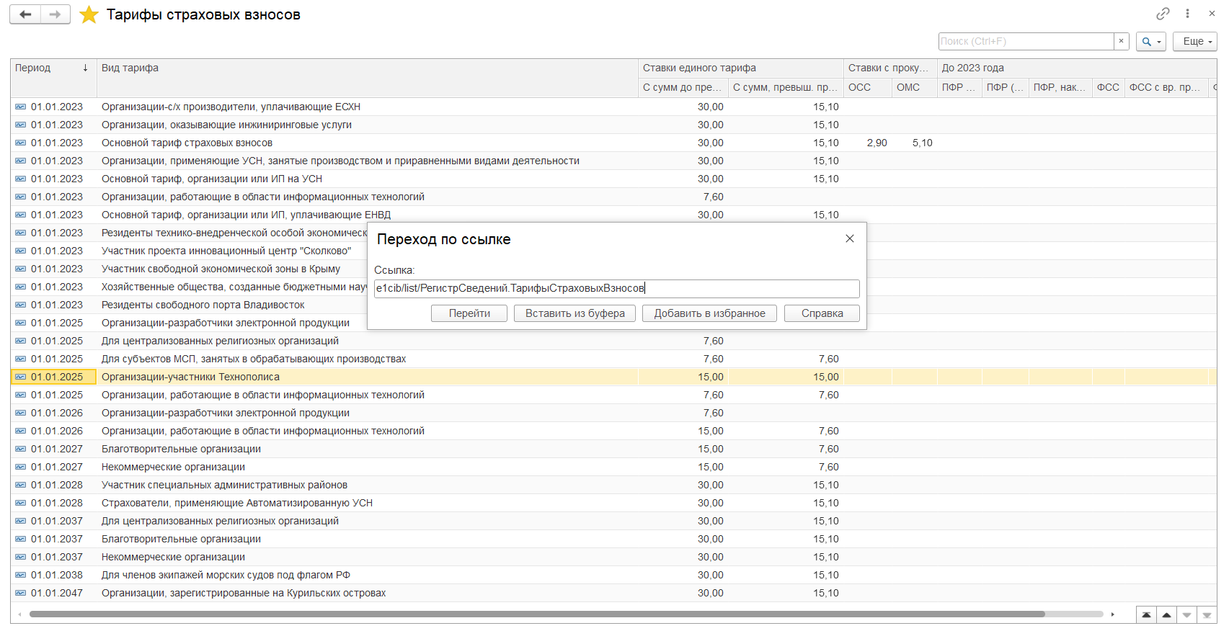The image size is (1229, 631).
Task: Click the horizontal scrollbar of the table
Action: [536, 614]
